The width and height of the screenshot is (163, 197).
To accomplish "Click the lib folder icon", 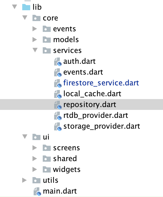I will point(26,7).
